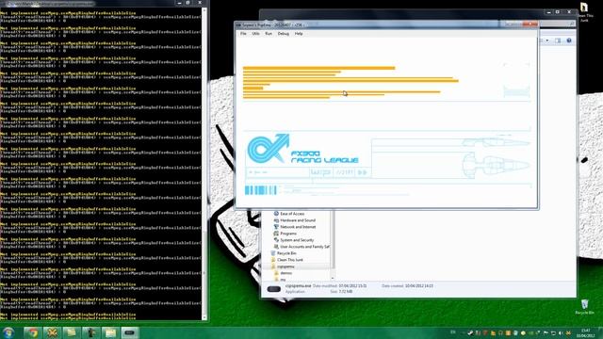Open the Help menu in the emulator window

299,34
